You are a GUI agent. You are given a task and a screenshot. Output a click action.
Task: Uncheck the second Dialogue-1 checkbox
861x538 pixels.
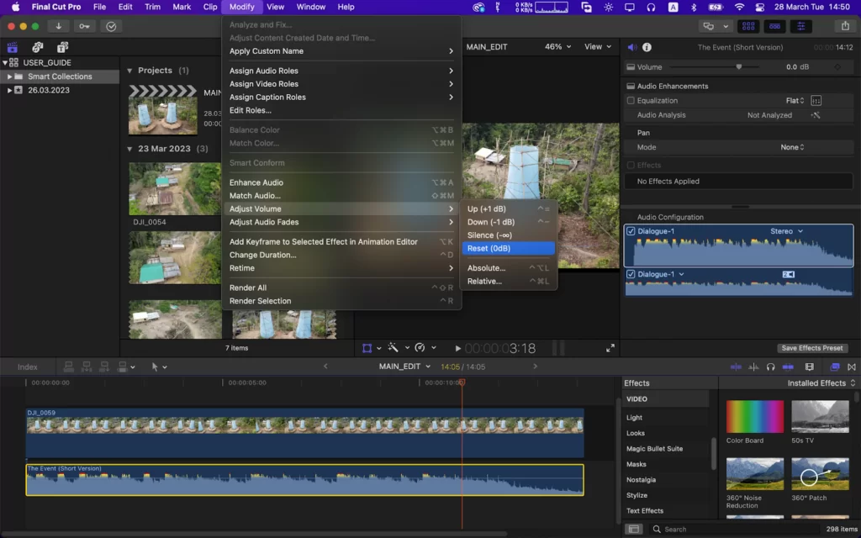click(631, 274)
